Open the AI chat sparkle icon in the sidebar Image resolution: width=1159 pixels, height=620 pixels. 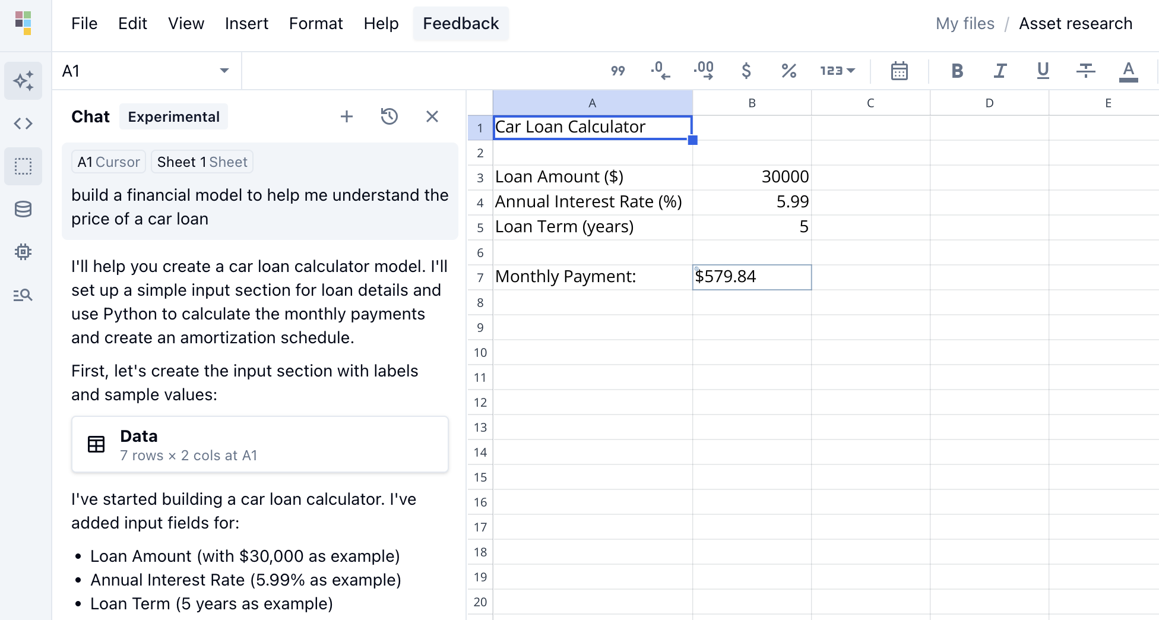(x=23, y=81)
